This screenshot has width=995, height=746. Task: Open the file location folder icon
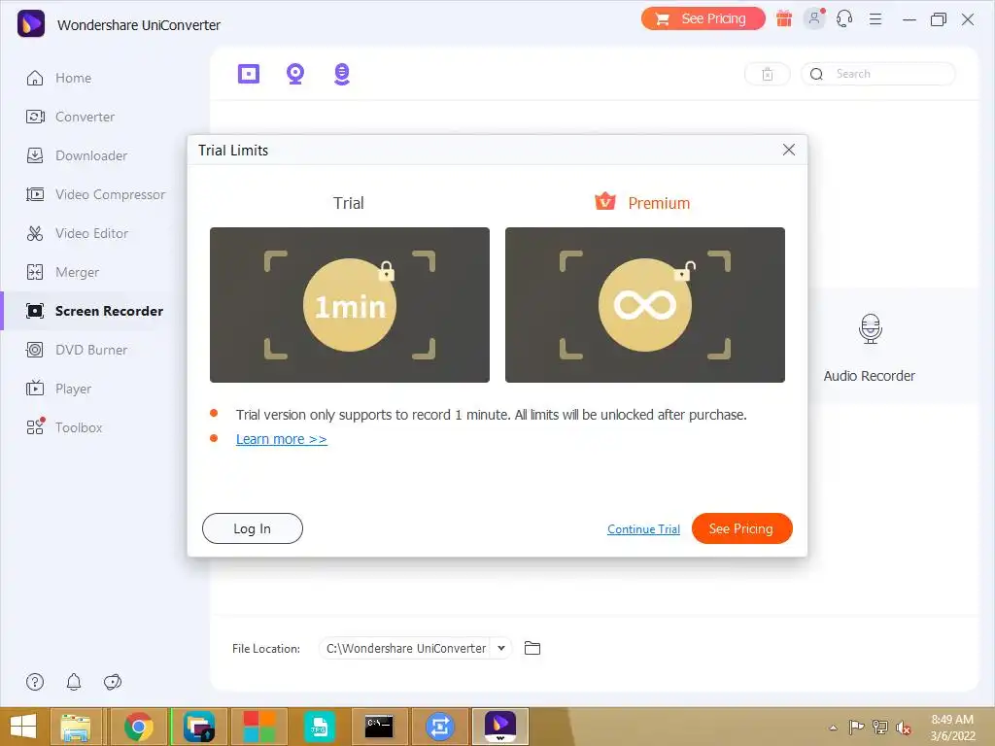[532, 648]
